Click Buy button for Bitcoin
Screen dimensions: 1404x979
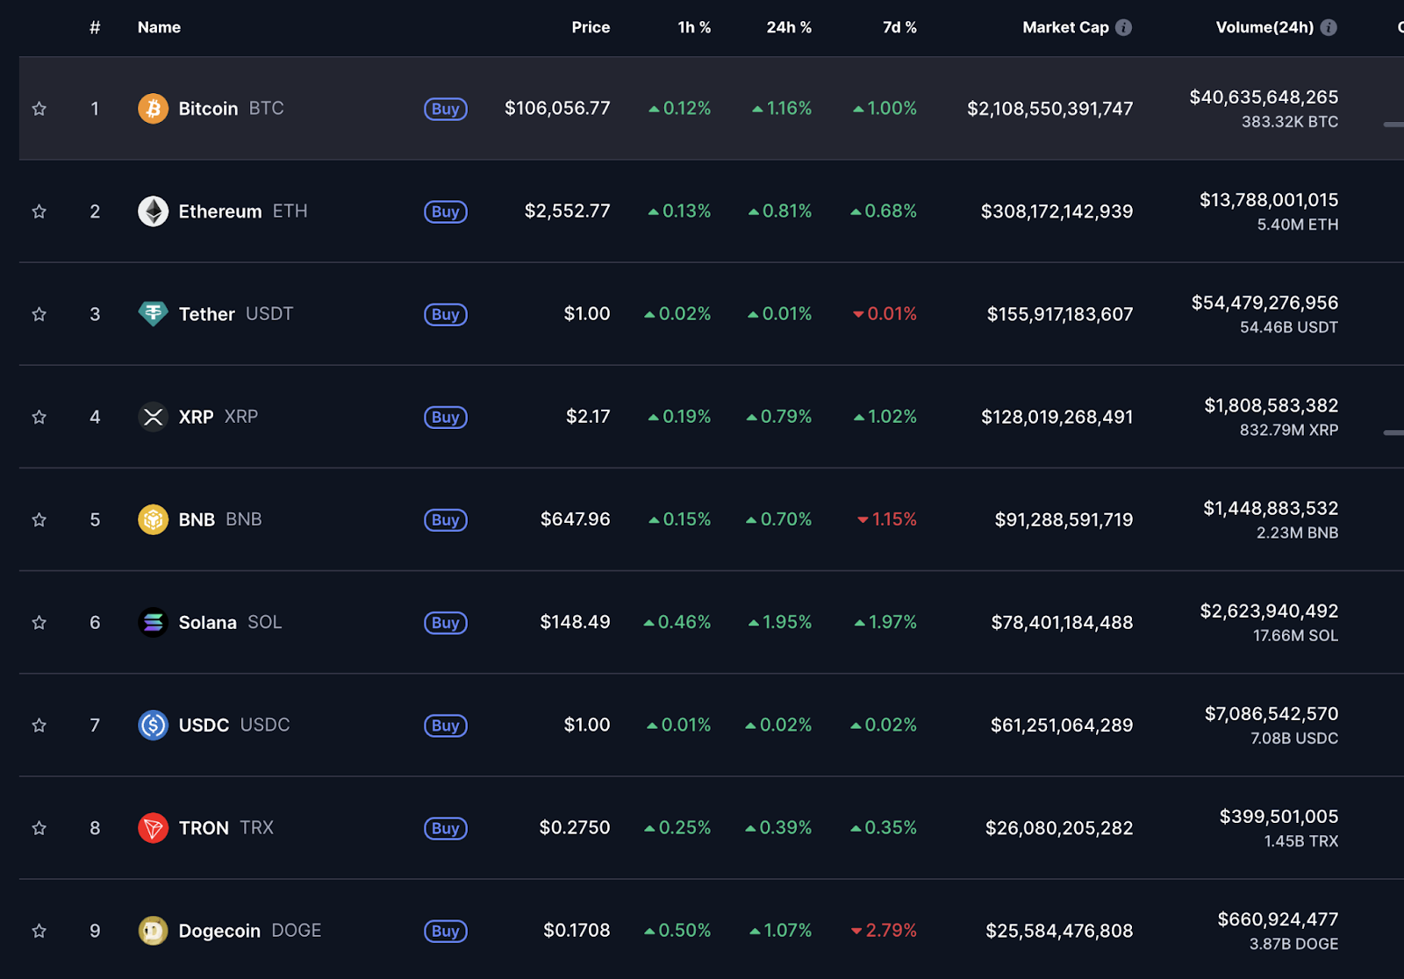pos(446,109)
